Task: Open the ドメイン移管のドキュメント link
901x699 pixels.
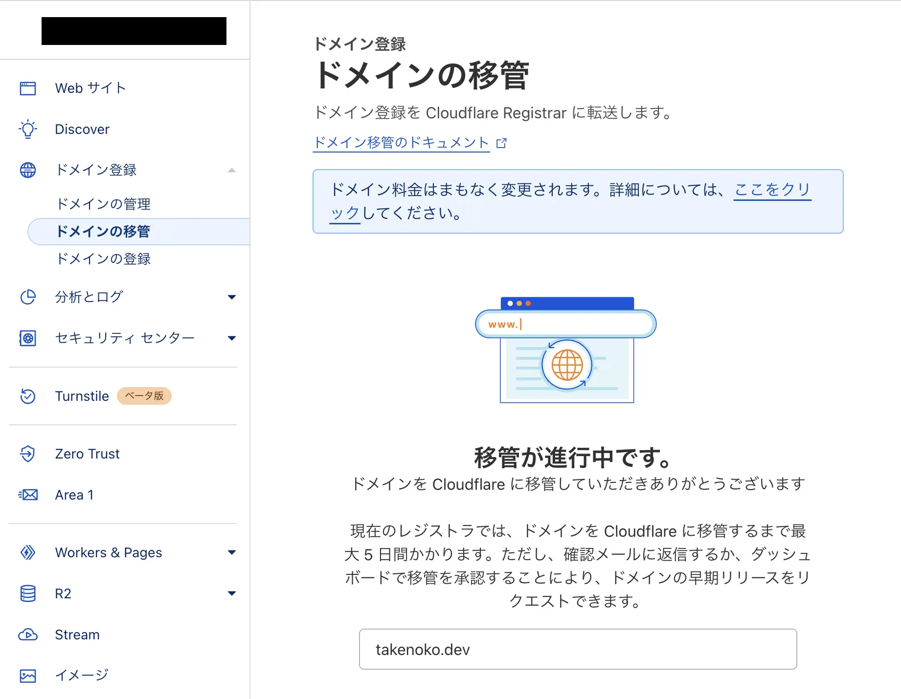Action: click(x=401, y=142)
